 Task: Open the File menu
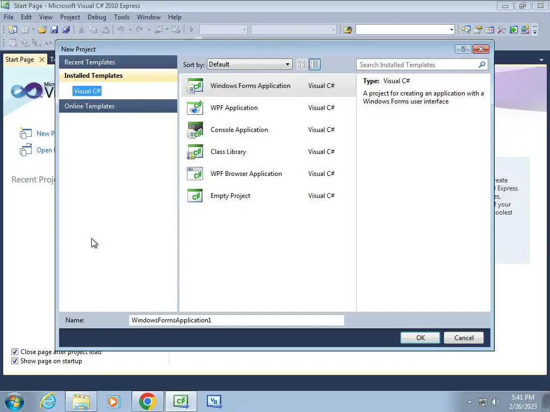coord(9,17)
